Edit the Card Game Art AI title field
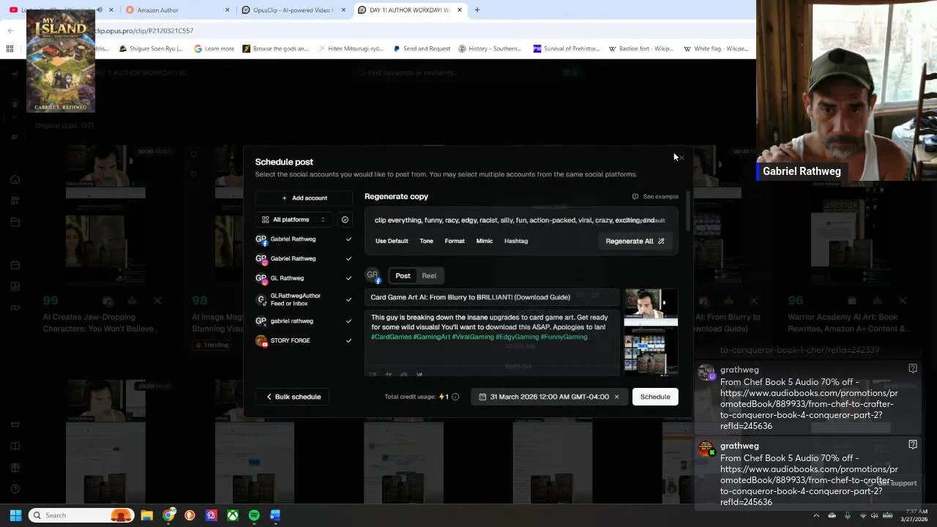This screenshot has height=527, width=937. tap(492, 297)
